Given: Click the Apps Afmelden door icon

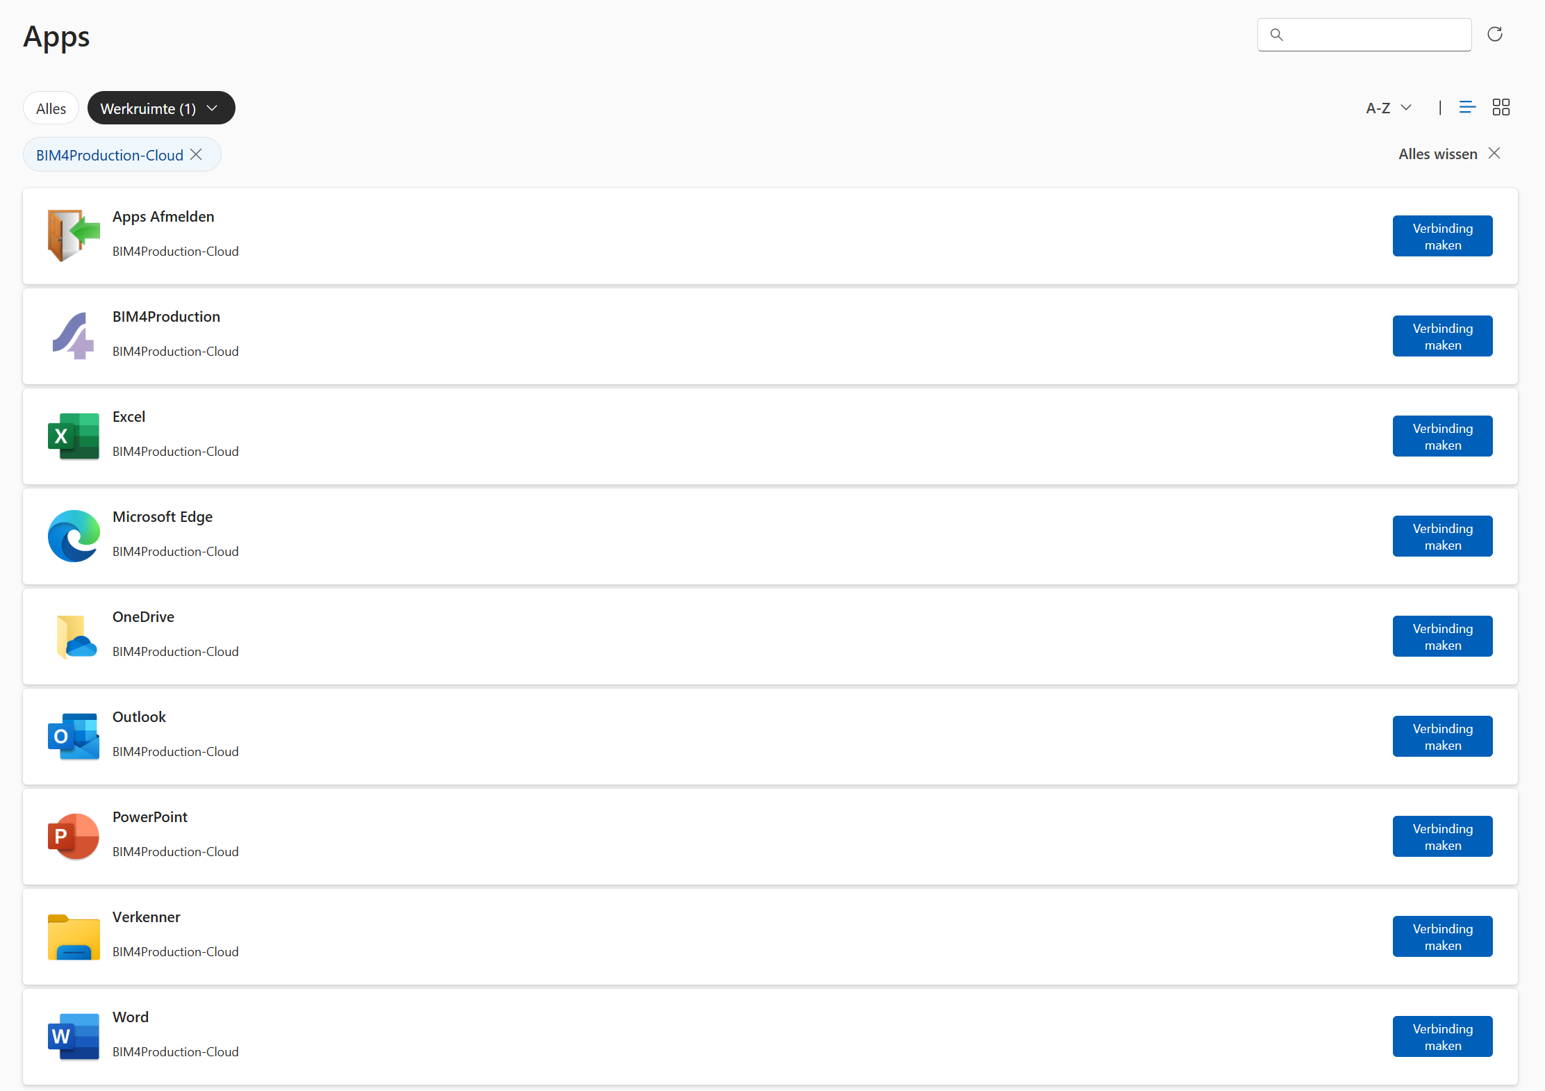Looking at the screenshot, I should tap(74, 236).
